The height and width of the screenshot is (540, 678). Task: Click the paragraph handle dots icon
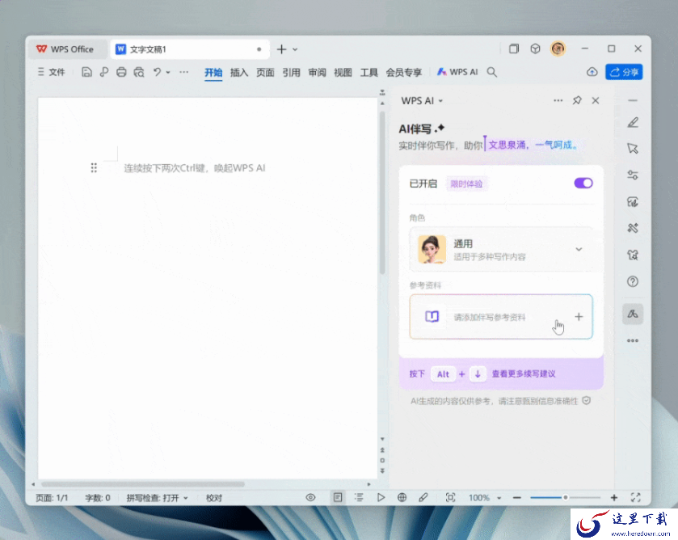click(x=94, y=168)
